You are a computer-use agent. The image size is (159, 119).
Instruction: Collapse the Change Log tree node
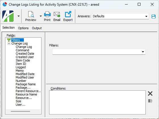9,44
